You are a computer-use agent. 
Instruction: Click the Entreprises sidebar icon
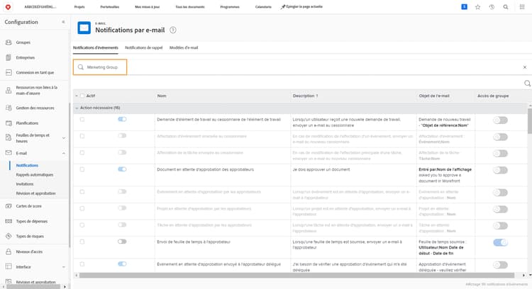coord(9,57)
